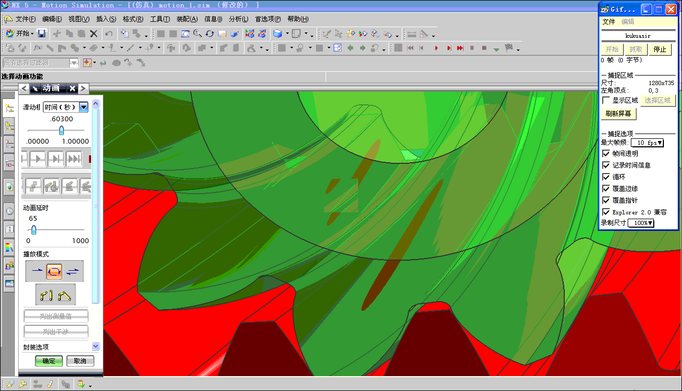Toggle the 循环 checkbox
This screenshot has width=682, height=391.
click(x=606, y=177)
